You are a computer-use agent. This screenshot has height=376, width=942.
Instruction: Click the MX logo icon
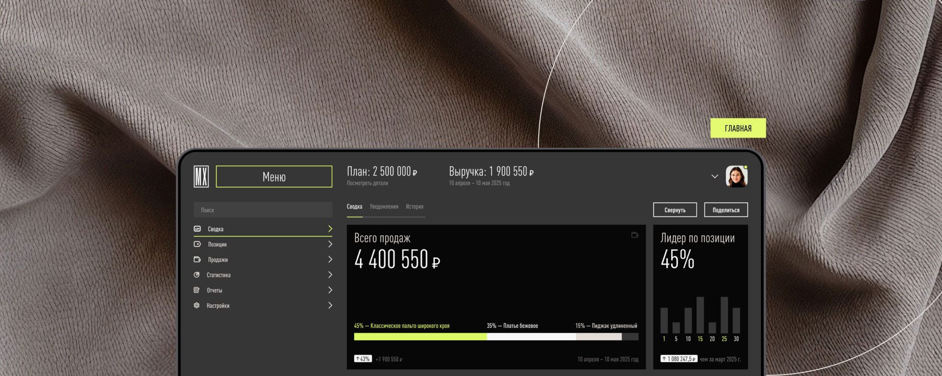[201, 176]
